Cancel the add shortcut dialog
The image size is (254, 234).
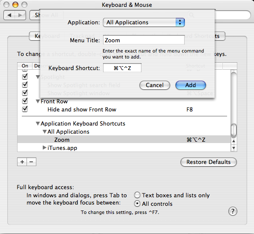(x=155, y=85)
